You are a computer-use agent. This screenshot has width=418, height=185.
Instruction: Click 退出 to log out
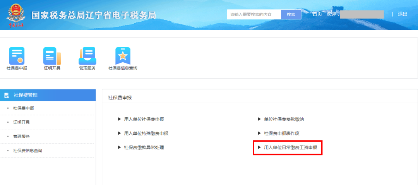403,14
